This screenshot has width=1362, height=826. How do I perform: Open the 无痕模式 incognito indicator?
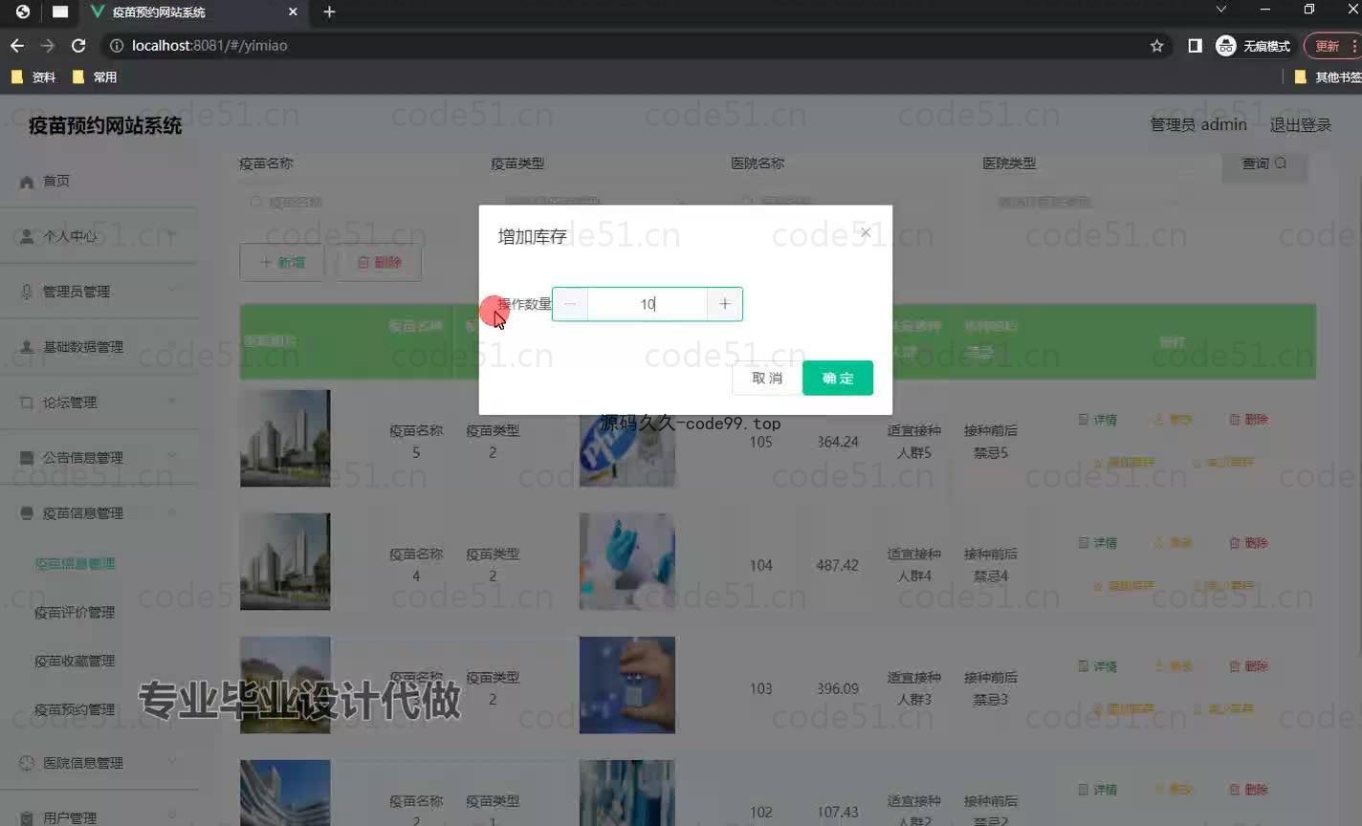pyautogui.click(x=1254, y=45)
